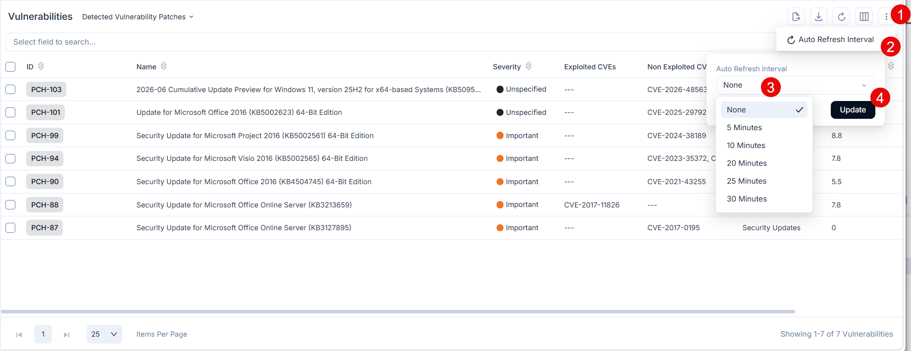Click the Exploited CVEs column header
Viewport: 911px width, 351px height.
pos(590,67)
